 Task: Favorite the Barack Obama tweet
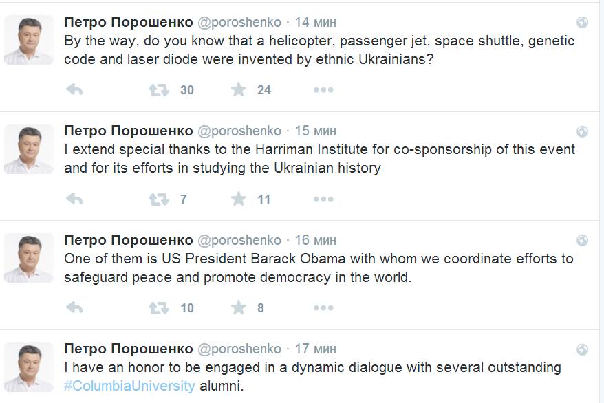coord(239,308)
